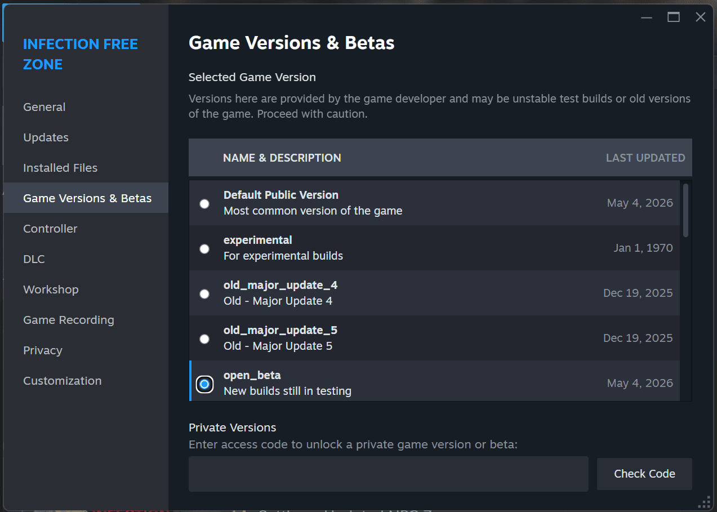This screenshot has height=512, width=717.
Task: Select the Default Public Version radio button
Action: [x=204, y=203]
